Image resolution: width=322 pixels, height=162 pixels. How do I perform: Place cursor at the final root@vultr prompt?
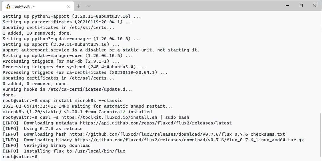41,157
